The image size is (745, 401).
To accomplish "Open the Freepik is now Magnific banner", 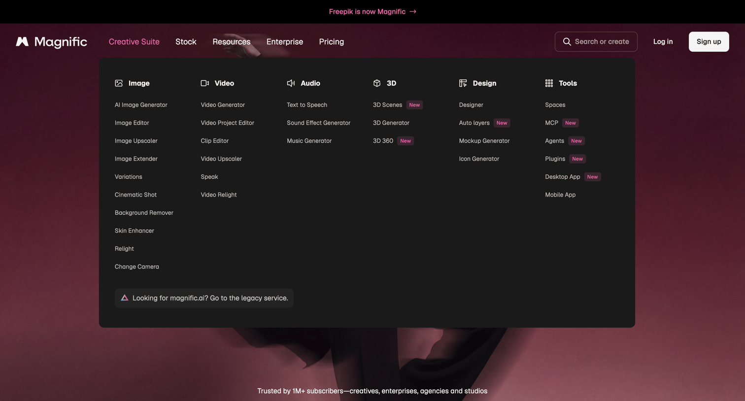I will click(372, 12).
